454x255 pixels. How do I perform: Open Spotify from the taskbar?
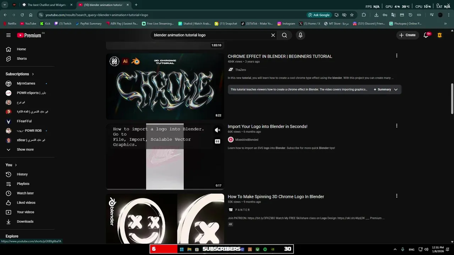click(x=265, y=249)
